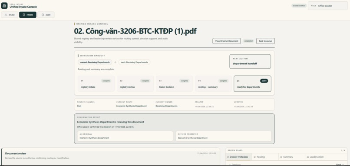Click the shield icon in the audit tab

tap(43, 15)
